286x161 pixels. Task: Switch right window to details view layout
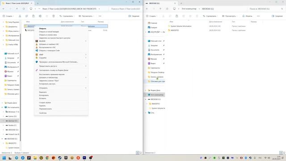pos(281,153)
